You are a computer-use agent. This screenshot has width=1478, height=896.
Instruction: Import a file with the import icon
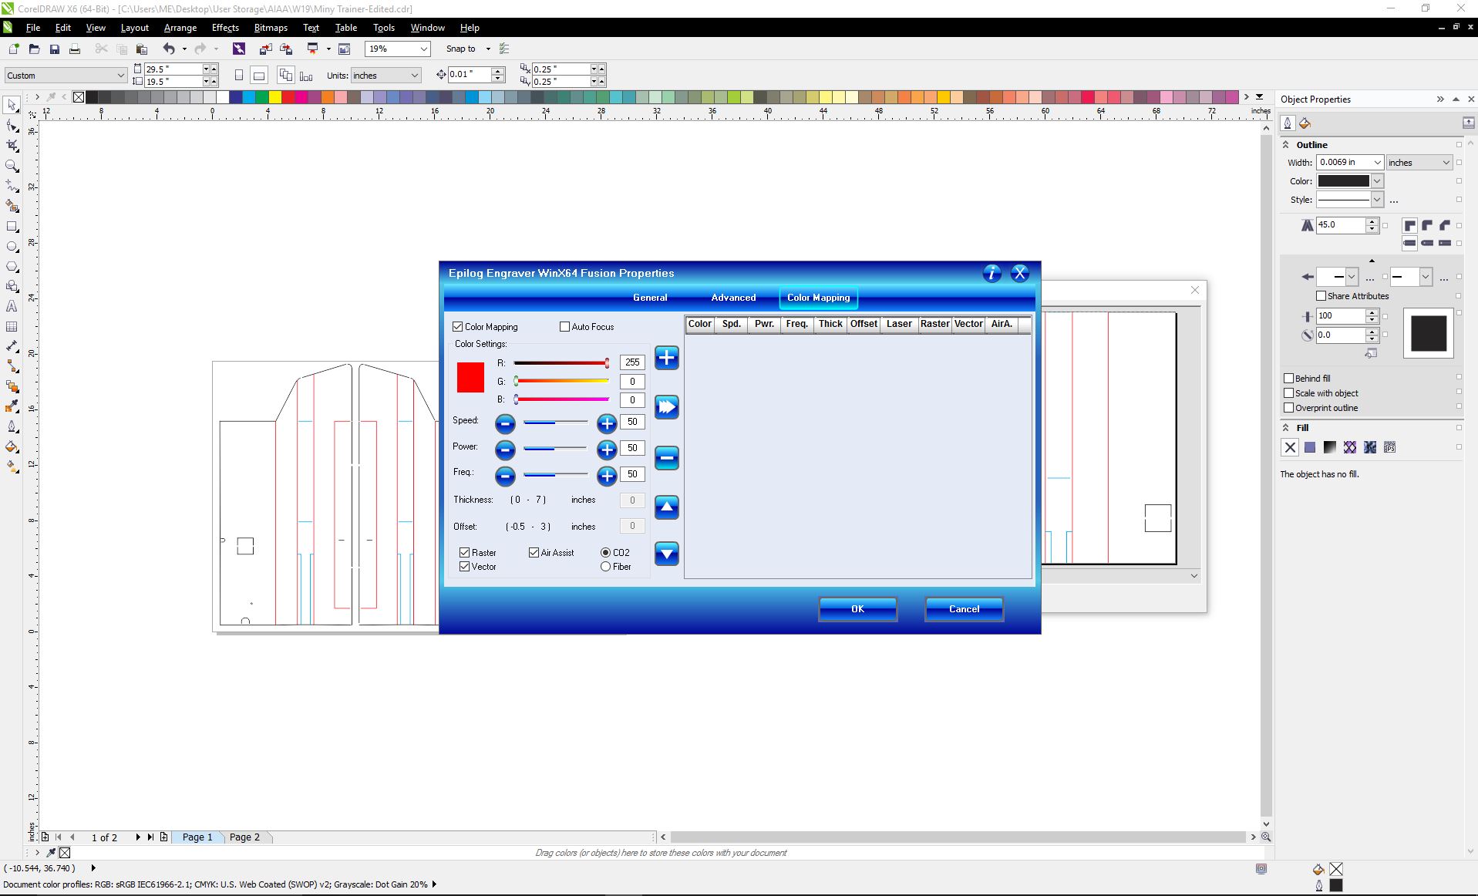pyautogui.click(x=265, y=49)
